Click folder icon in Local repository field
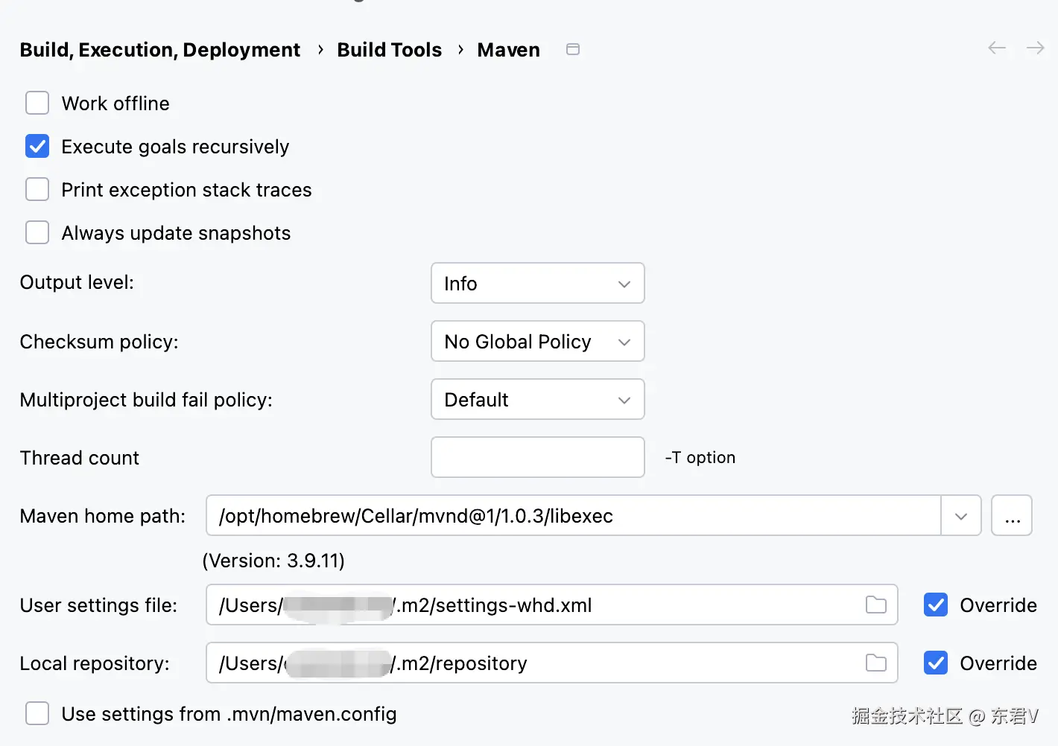This screenshot has height=746, width=1058. [x=875, y=663]
